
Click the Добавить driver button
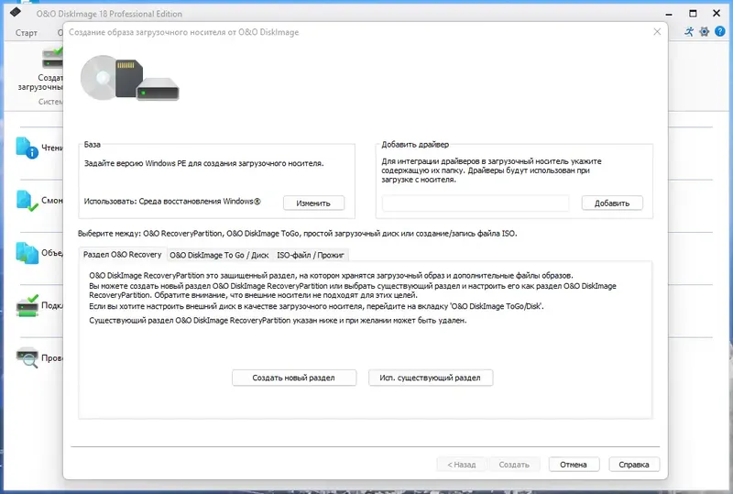pos(612,203)
